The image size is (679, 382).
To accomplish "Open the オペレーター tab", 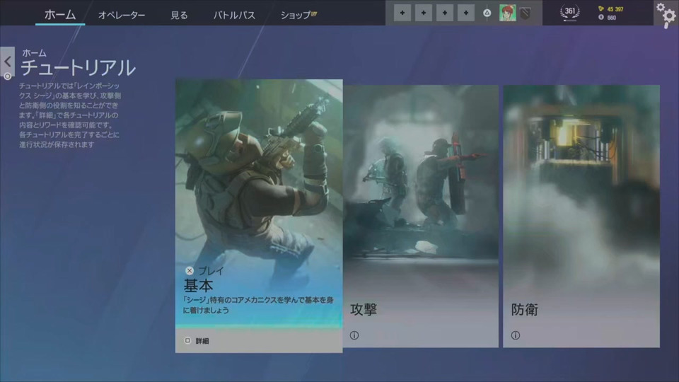I will pos(122,15).
